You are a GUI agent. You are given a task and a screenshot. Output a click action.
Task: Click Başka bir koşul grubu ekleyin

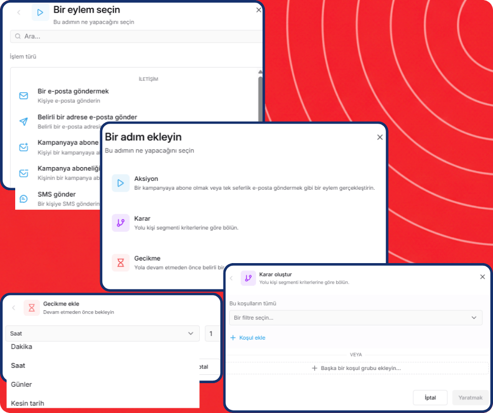click(357, 368)
